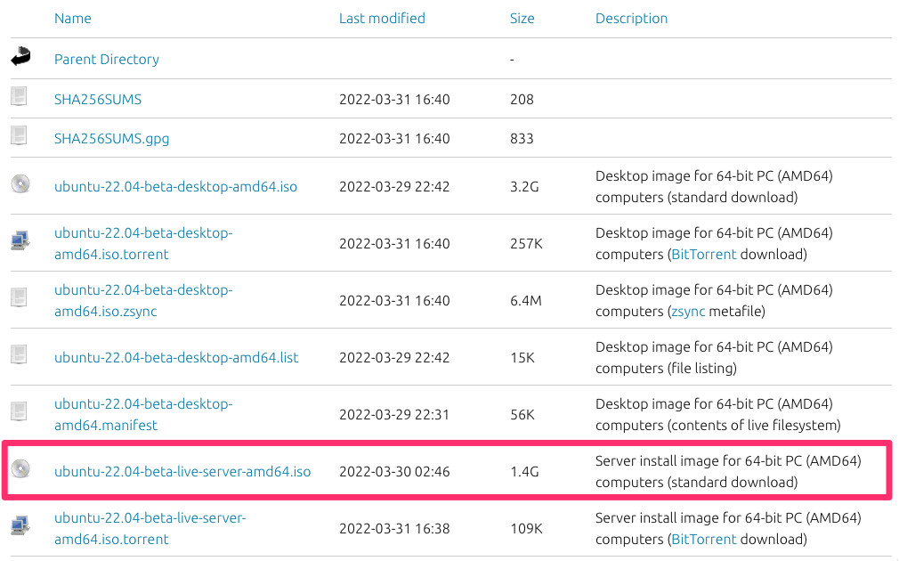Click the 2022-03-31 16:38 modified date
Screen dimensions: 899x561
click(x=394, y=528)
